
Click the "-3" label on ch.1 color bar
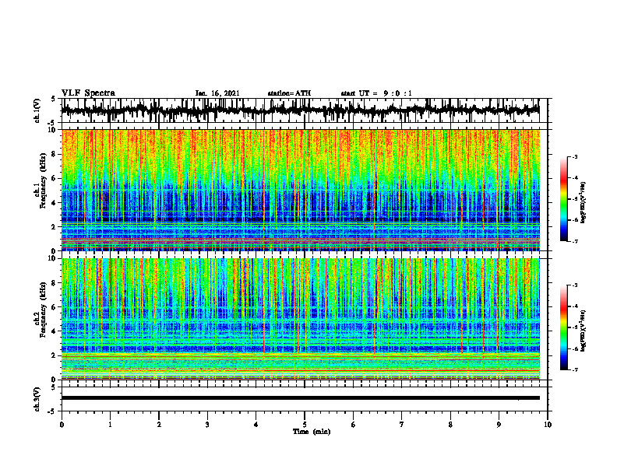575,157
